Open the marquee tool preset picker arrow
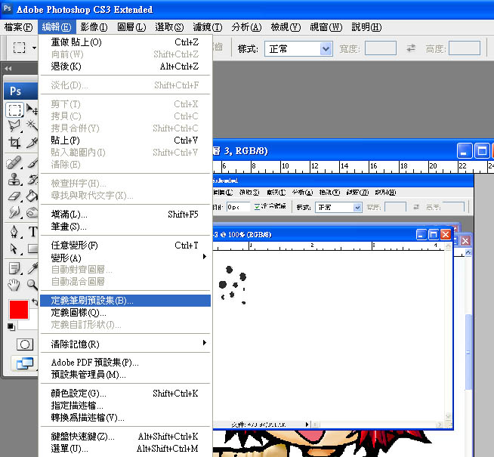 click(34, 48)
